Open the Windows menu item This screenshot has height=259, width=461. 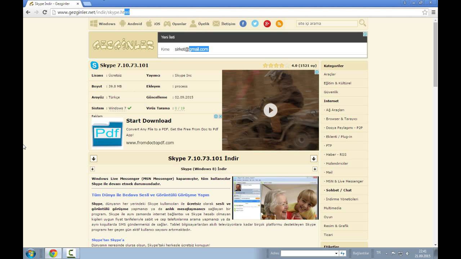[x=103, y=24]
